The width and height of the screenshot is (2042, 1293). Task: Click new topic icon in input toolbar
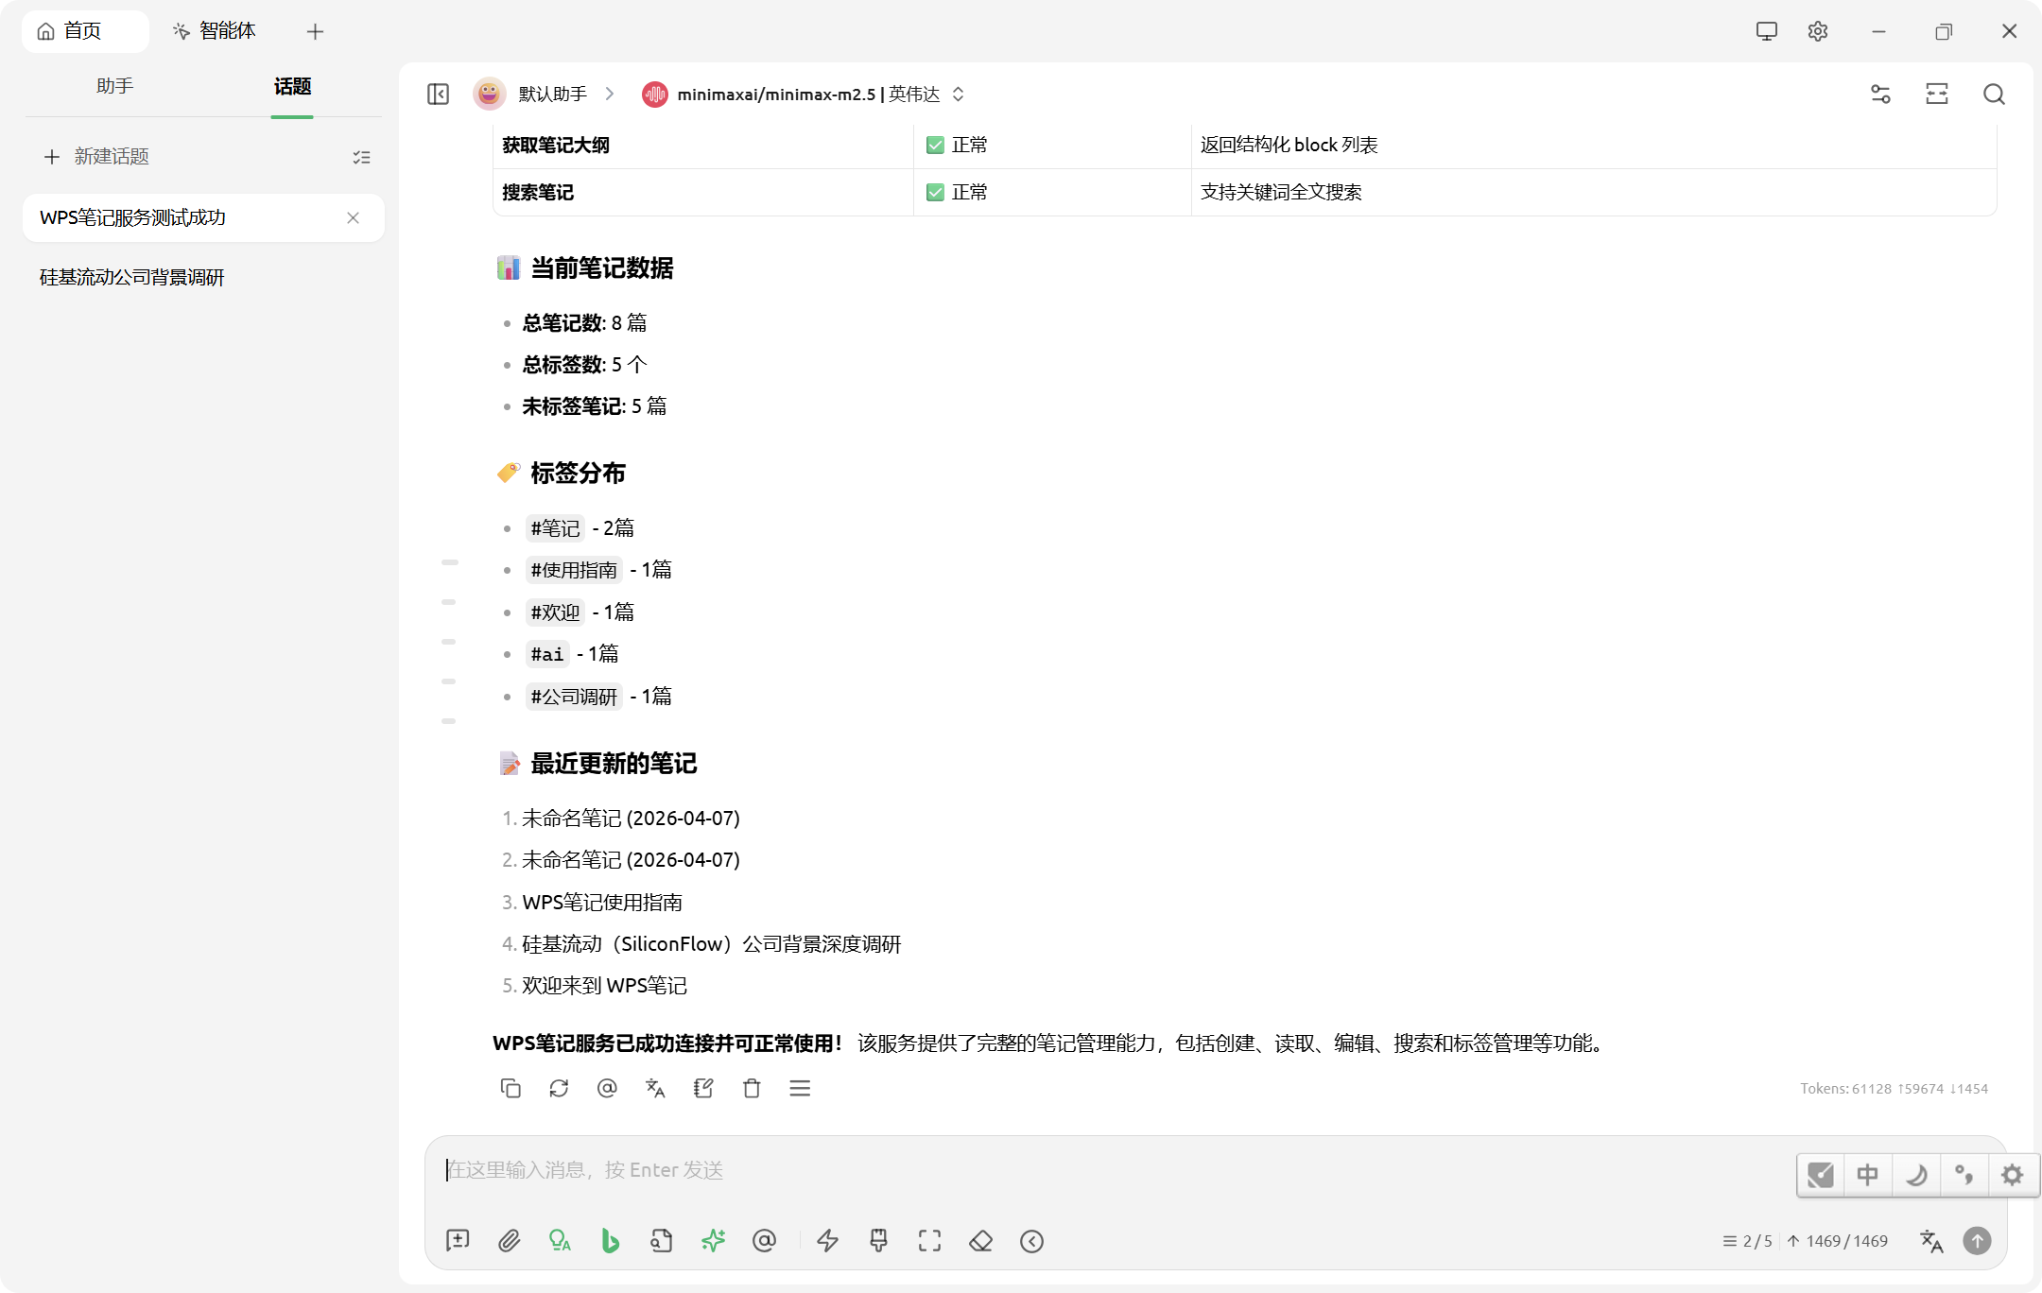(x=458, y=1240)
